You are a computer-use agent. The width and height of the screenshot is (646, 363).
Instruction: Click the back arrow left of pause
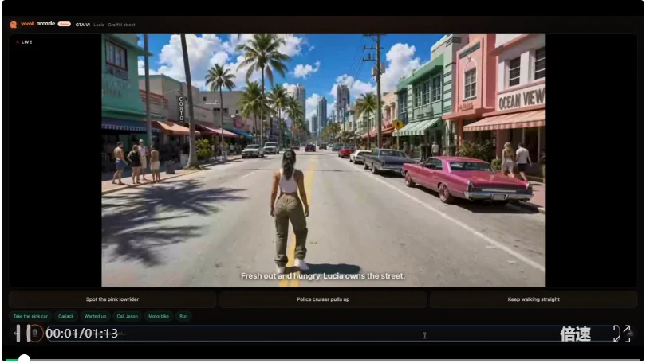point(15,333)
